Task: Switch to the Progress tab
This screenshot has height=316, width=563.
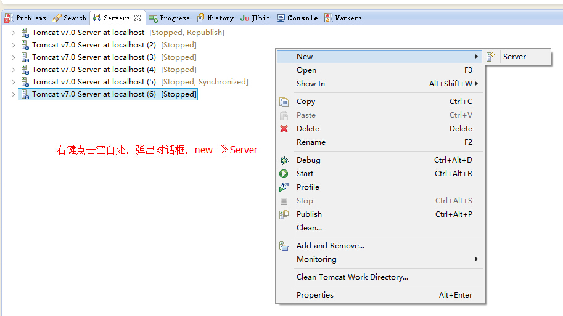Action: coord(169,18)
